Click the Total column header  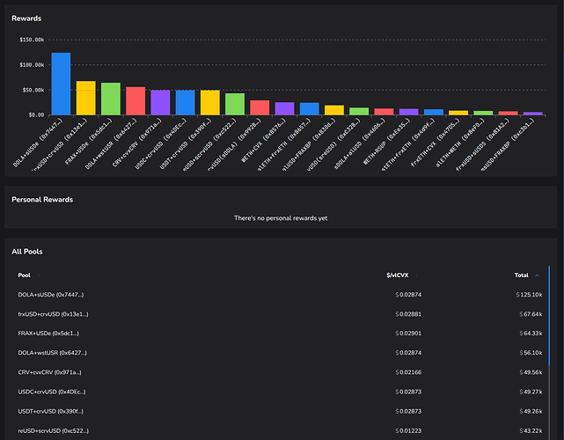click(x=521, y=275)
